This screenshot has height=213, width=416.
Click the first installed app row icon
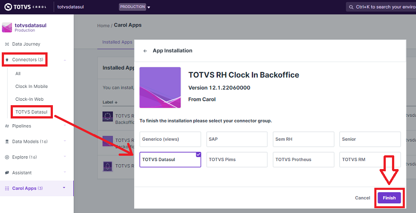point(108,116)
